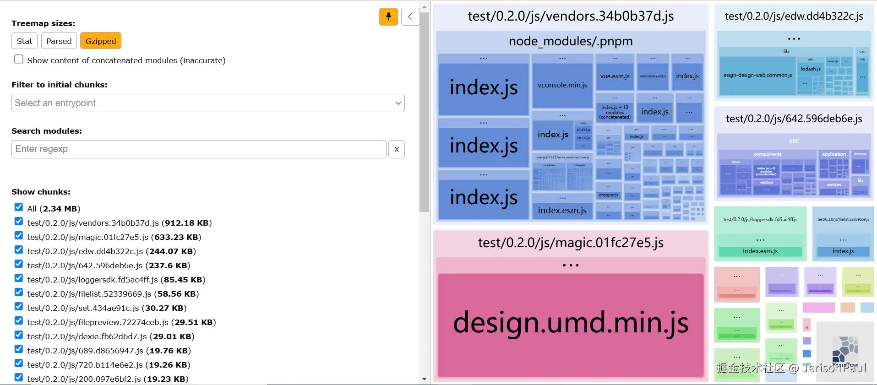Image resolution: width=877 pixels, height=385 pixels.
Task: Click the vendors.34b0b37d.js chunk title
Action: pyautogui.click(x=571, y=16)
